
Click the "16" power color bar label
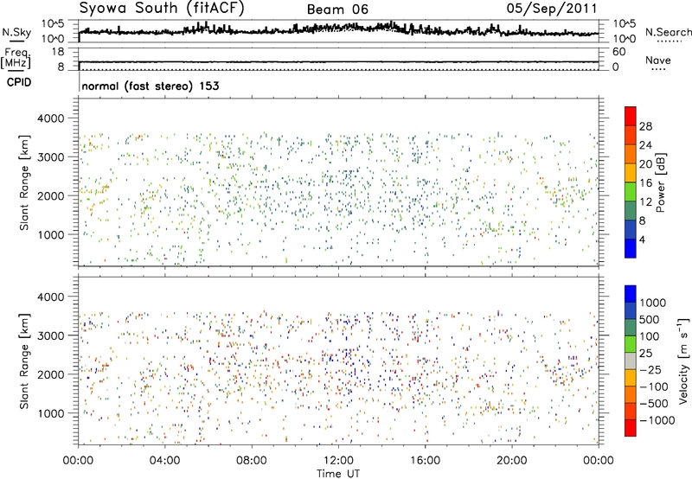click(x=645, y=183)
